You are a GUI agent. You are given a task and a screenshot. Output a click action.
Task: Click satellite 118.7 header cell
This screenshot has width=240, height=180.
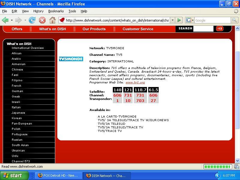[x=140, y=90]
